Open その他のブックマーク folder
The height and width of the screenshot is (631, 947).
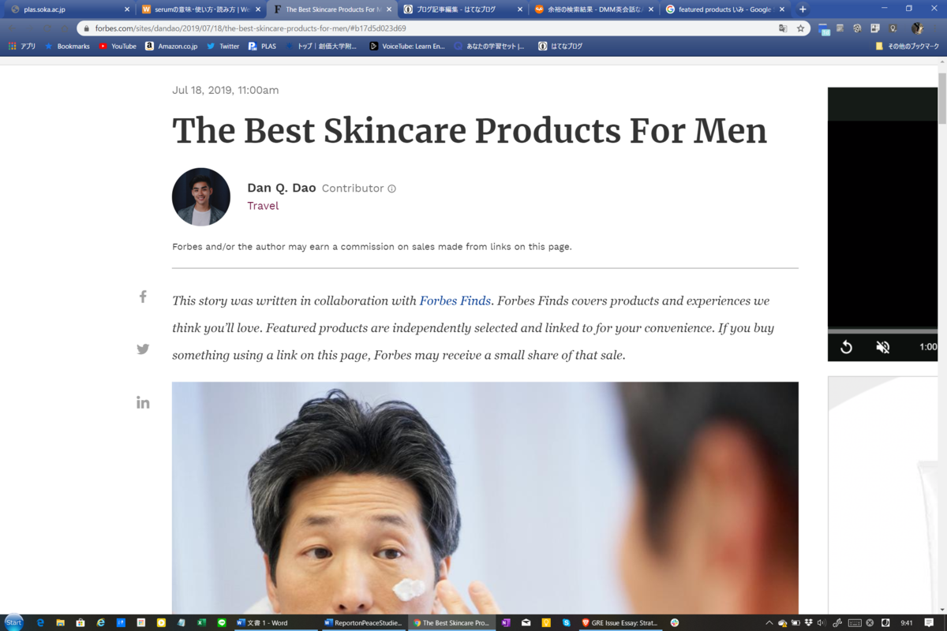(x=907, y=47)
